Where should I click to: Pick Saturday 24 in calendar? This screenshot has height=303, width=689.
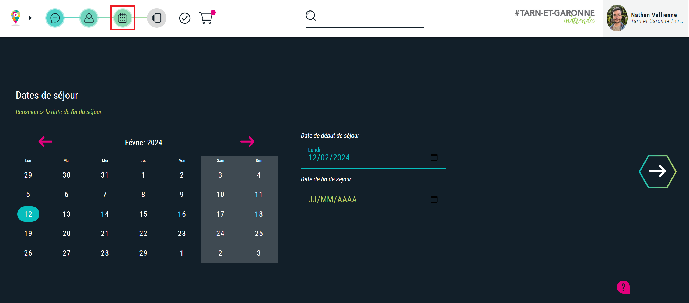[220, 233]
